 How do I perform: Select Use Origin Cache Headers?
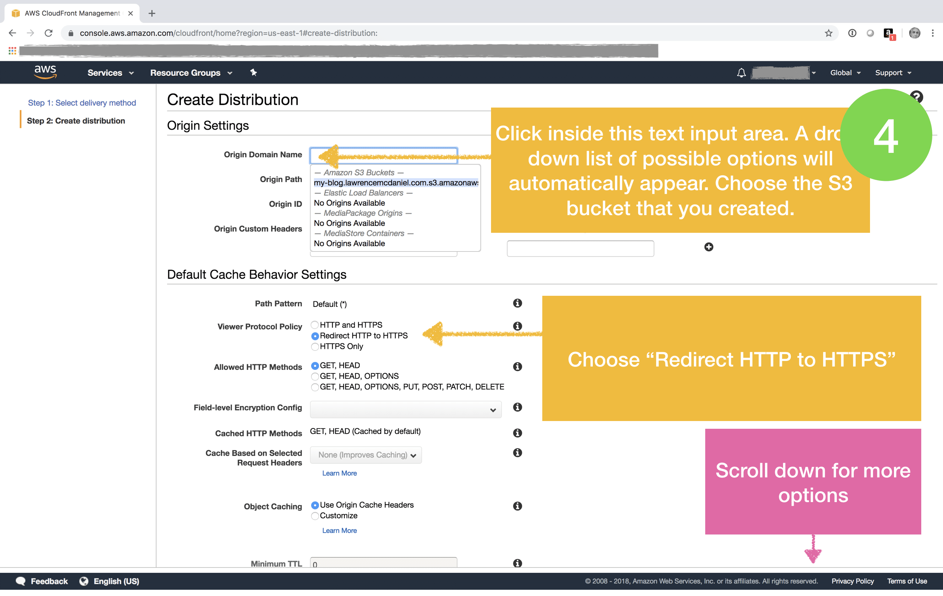coord(314,505)
